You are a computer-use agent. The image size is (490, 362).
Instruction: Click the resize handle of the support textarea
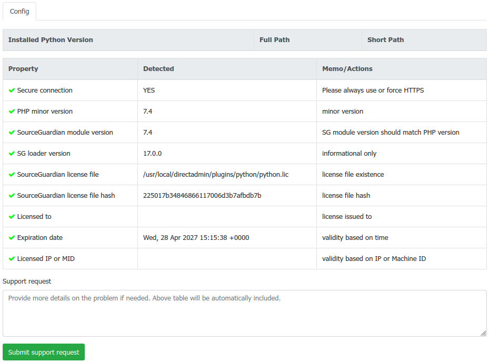[483, 333]
